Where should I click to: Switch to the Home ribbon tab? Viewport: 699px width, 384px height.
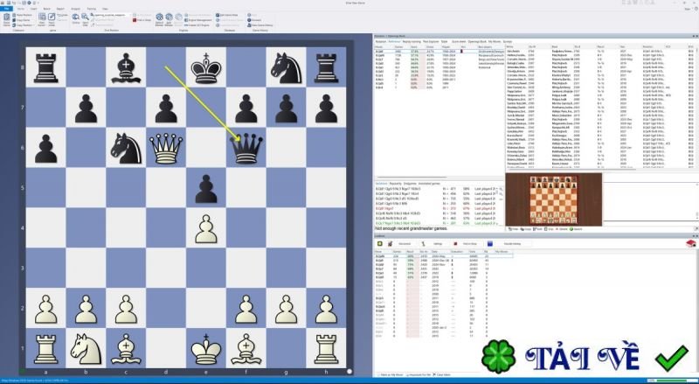click(20, 9)
